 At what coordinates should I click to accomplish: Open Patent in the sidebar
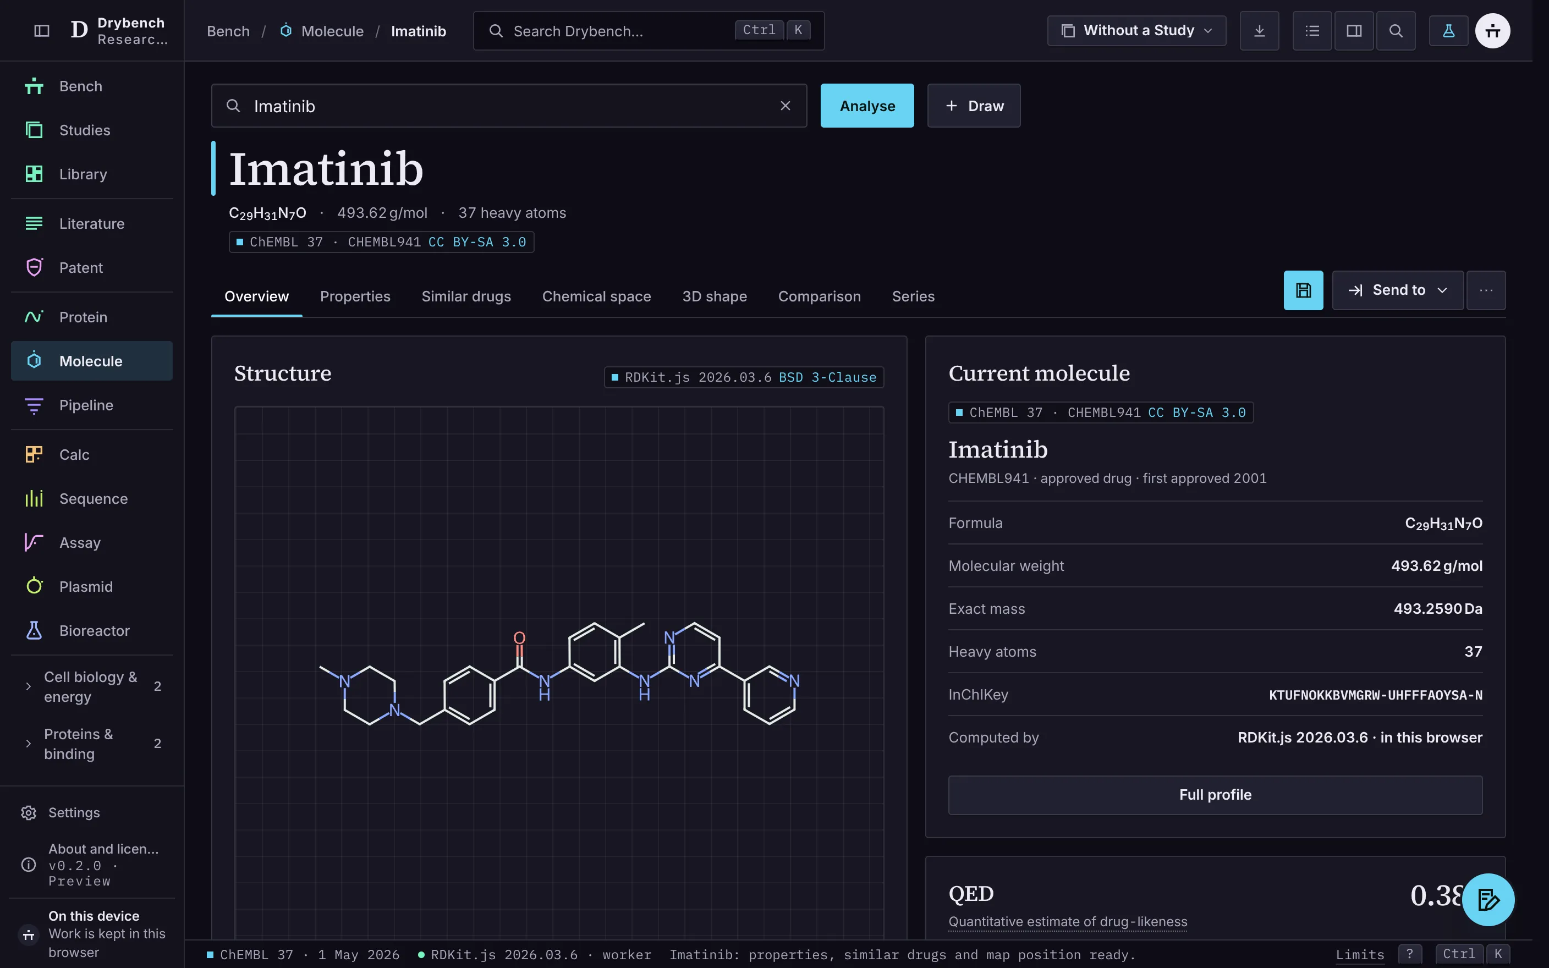pos(91,268)
